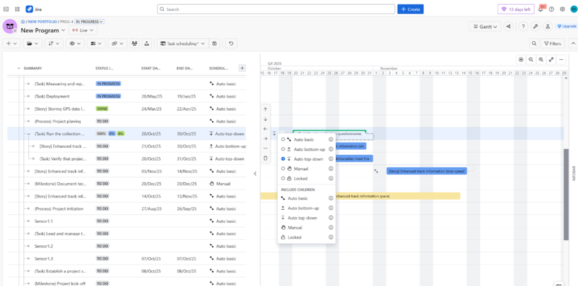This screenshot has height=286, width=578.
Task: Click the export/upload icon in toolbar
Action: [x=147, y=43]
